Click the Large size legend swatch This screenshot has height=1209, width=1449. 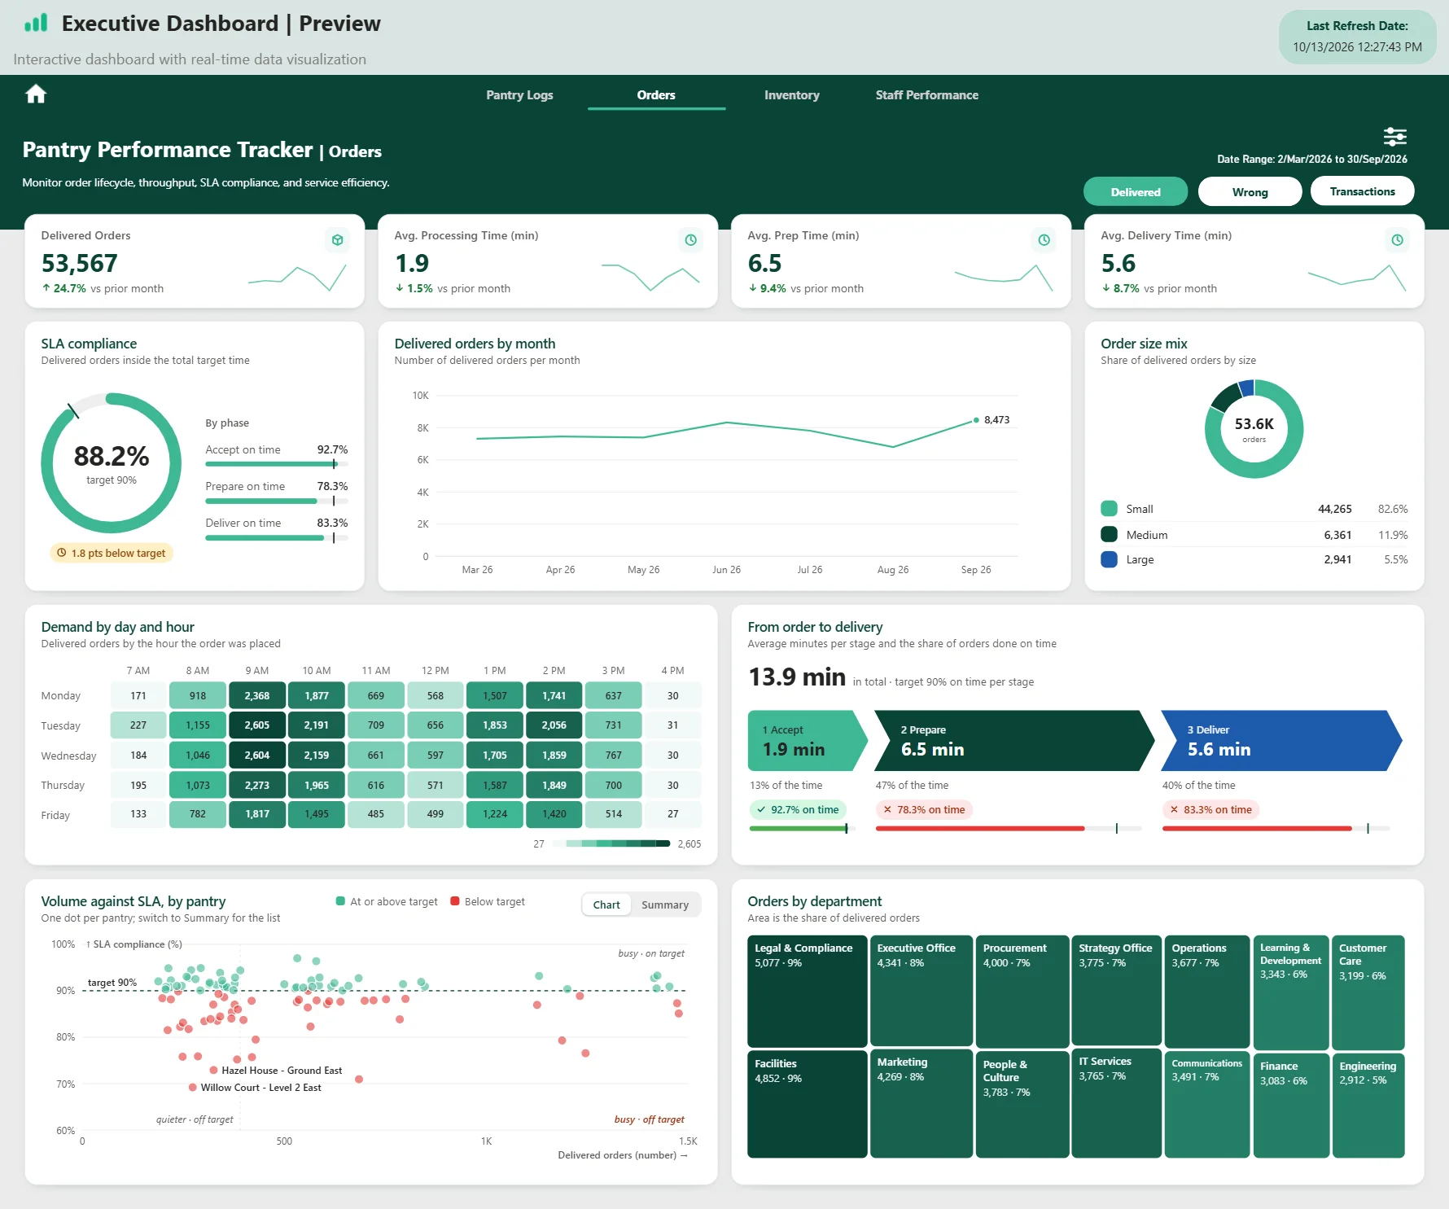pyautogui.click(x=1109, y=559)
